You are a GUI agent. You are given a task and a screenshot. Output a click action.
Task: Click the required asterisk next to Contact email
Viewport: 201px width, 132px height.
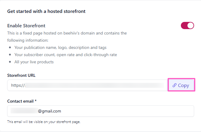coord(36,101)
